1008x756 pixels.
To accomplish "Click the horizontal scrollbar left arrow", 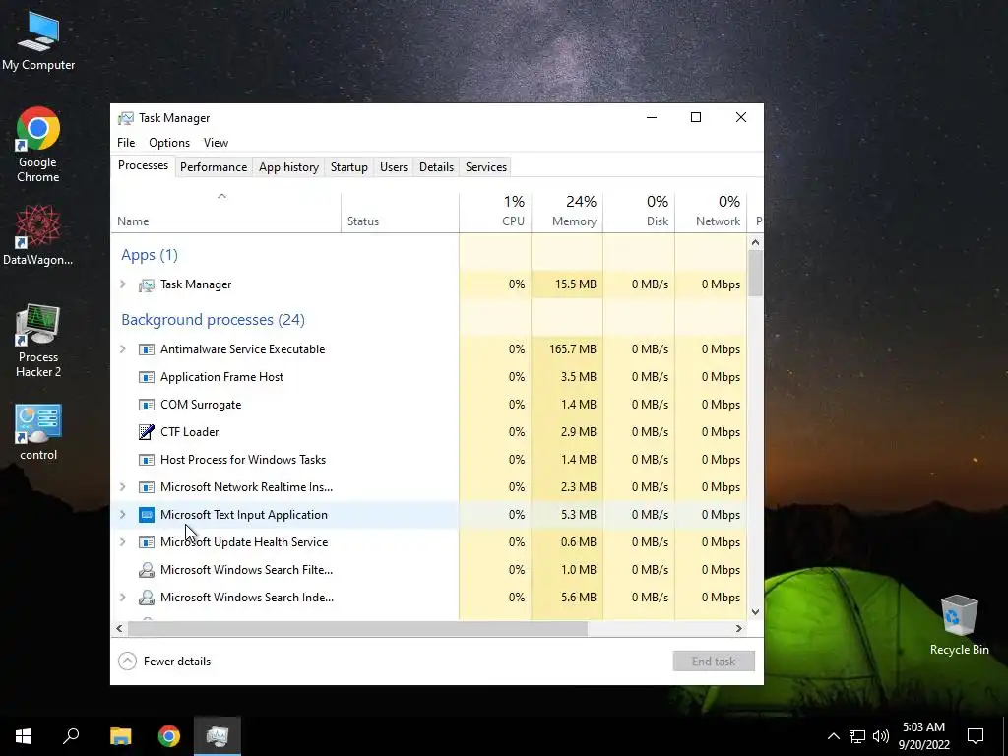I will pos(119,628).
